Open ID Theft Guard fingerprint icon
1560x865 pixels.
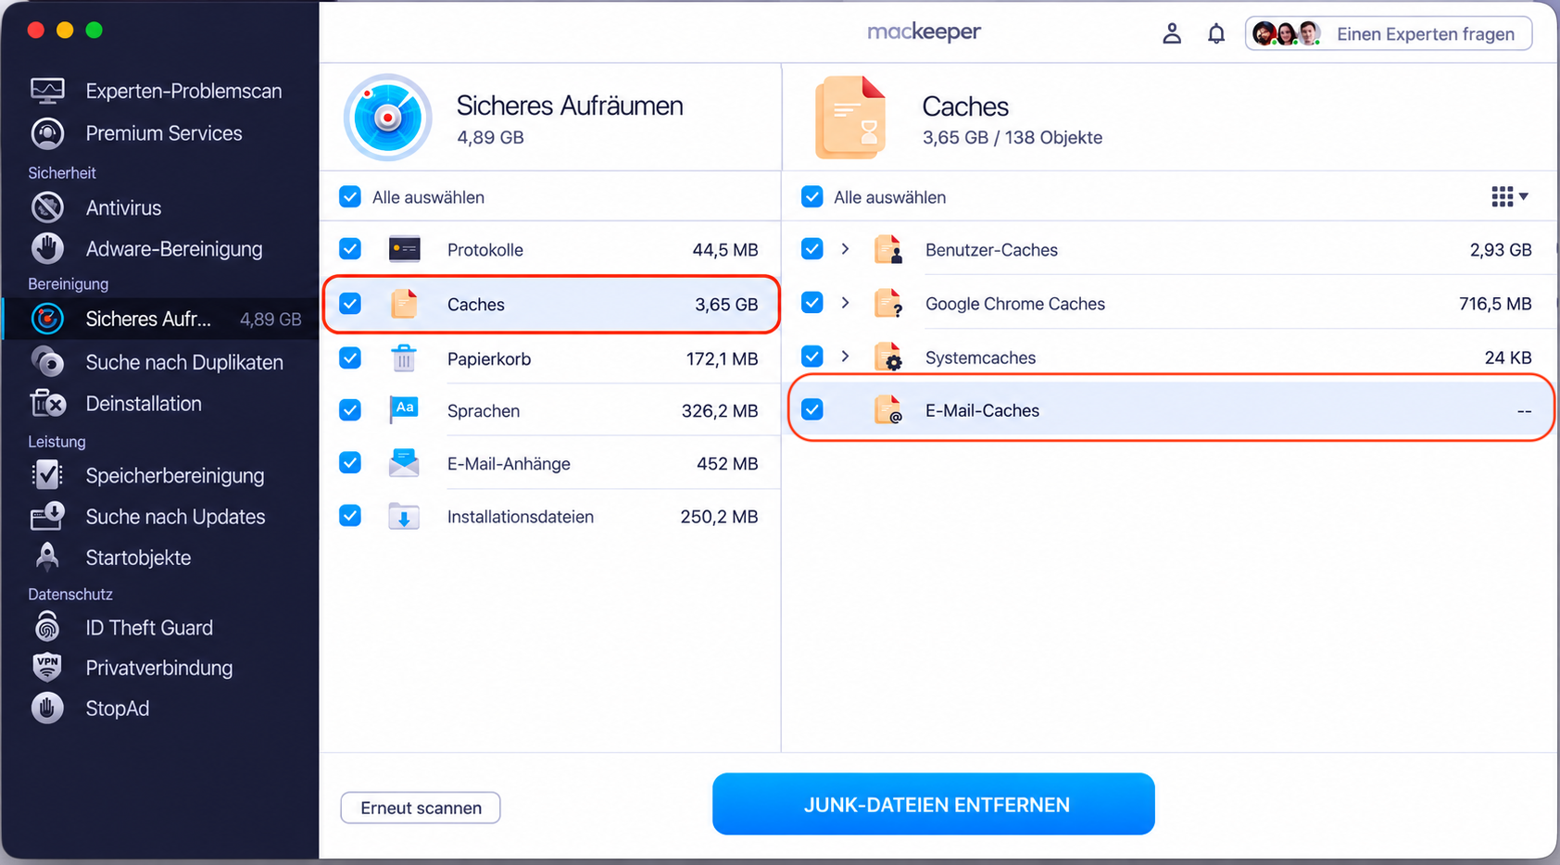[47, 627]
